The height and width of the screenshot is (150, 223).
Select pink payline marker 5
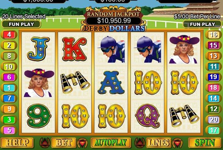pyautogui.click(x=9, y=130)
